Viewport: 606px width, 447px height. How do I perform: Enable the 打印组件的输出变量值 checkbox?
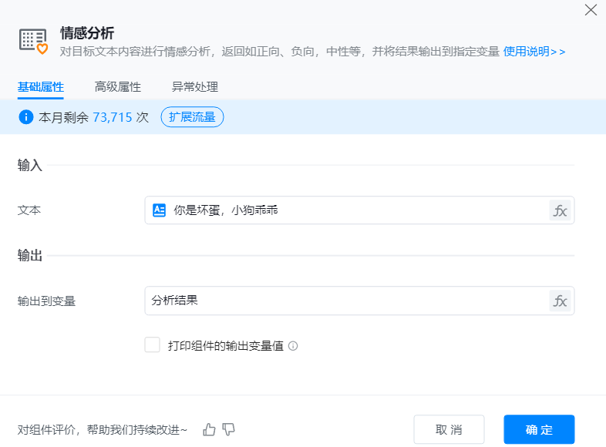click(152, 344)
